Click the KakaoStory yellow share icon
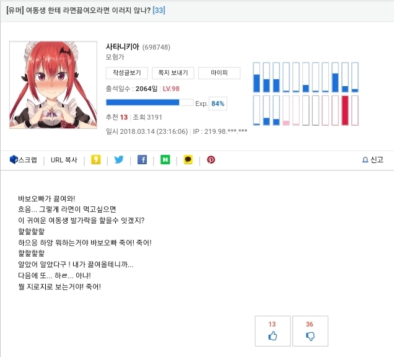 (x=96, y=160)
